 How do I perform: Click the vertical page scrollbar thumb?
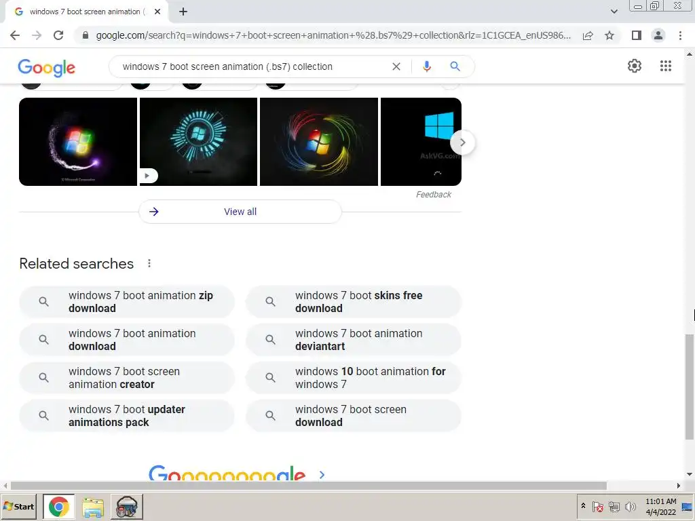(690, 387)
